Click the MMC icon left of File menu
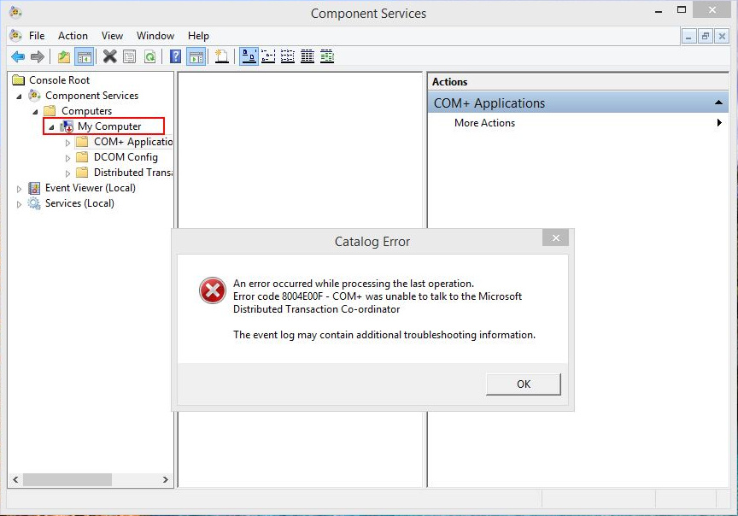 (x=15, y=36)
